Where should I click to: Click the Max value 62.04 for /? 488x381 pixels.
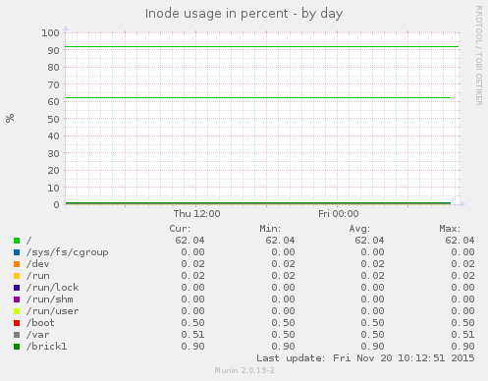460,241
